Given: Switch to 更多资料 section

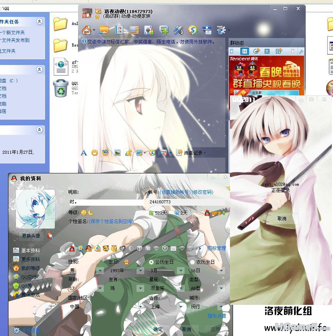Looking at the screenshot, I should pos(27,259).
